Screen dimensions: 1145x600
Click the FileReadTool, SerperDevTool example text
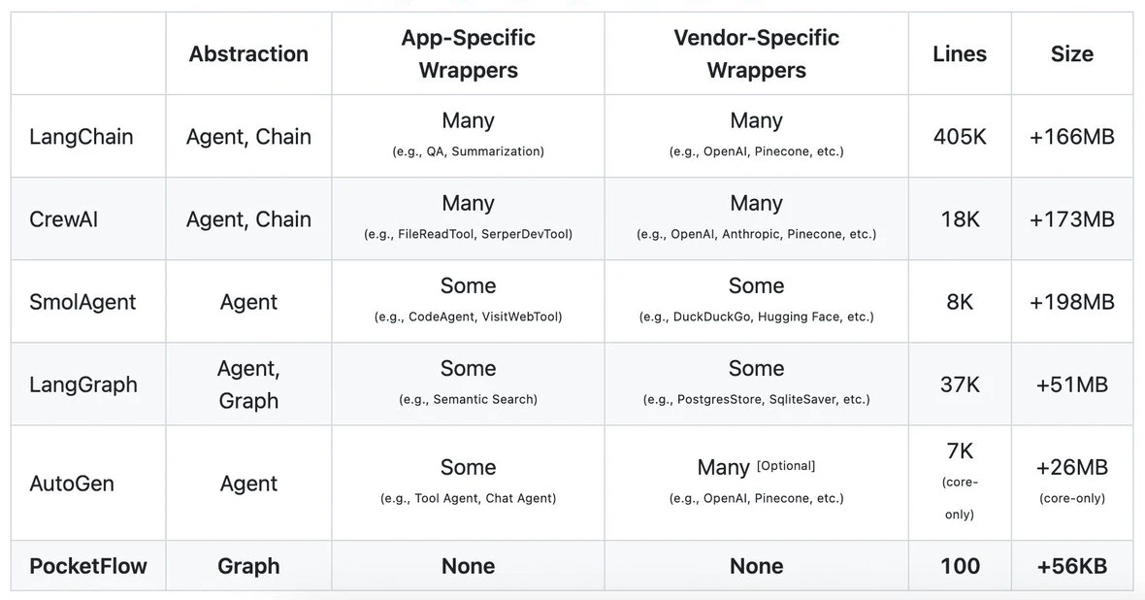468,234
